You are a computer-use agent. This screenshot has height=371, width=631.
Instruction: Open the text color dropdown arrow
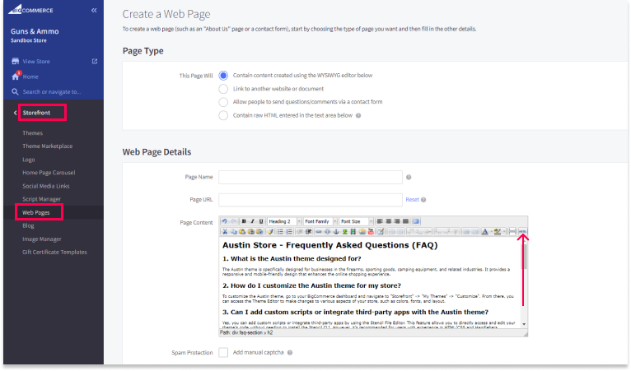coord(491,231)
